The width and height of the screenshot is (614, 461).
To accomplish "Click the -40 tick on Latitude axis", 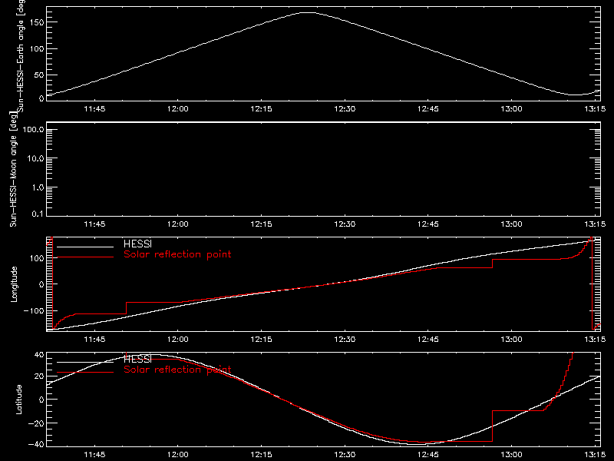I will pyautogui.click(x=36, y=445).
